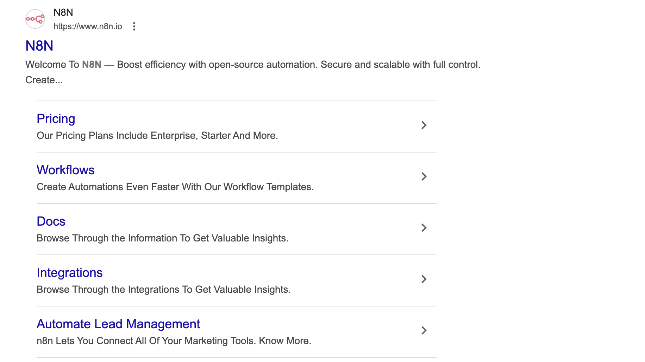Open the Pricing sitelink
The image size is (645, 362).
coord(56,119)
